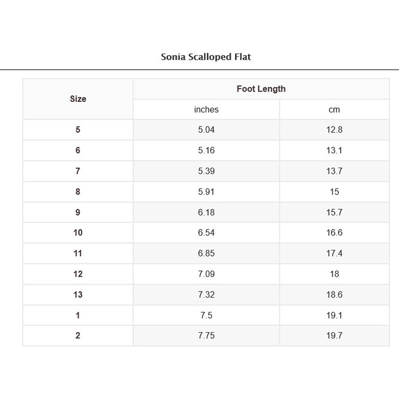Select the 13.1 cm value
The image size is (399, 399).
click(335, 150)
